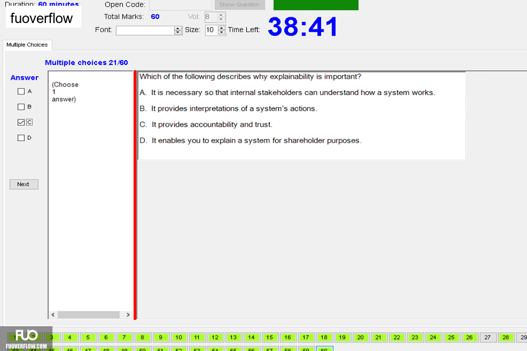The image size is (527, 351).
Task: Jump to question 22
Action: coord(397,337)
